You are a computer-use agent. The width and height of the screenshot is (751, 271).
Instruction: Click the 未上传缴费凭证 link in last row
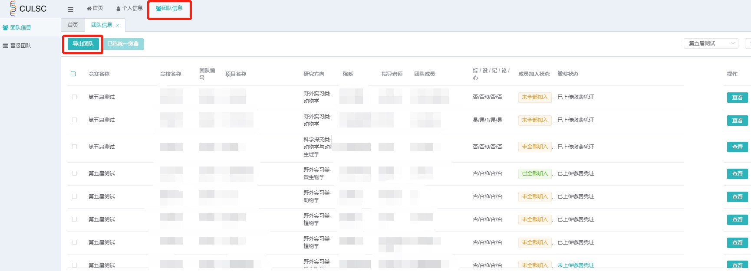click(576, 265)
